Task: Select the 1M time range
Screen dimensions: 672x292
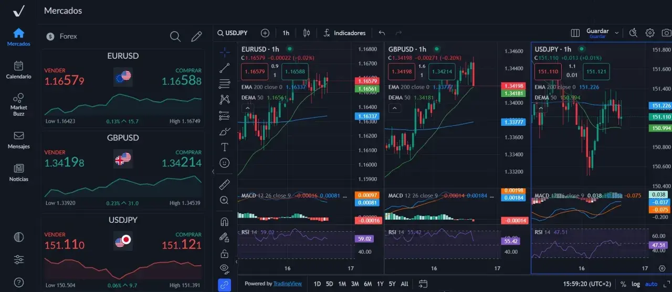Action: tap(342, 284)
